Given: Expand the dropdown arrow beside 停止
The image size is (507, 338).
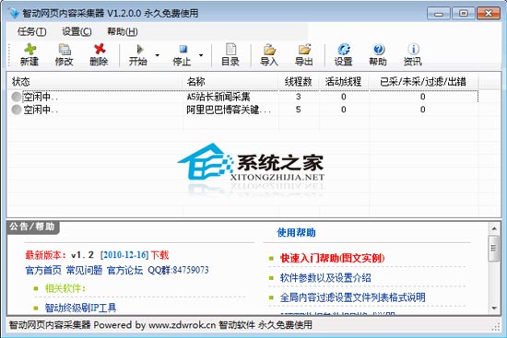Looking at the screenshot, I should (201, 55).
